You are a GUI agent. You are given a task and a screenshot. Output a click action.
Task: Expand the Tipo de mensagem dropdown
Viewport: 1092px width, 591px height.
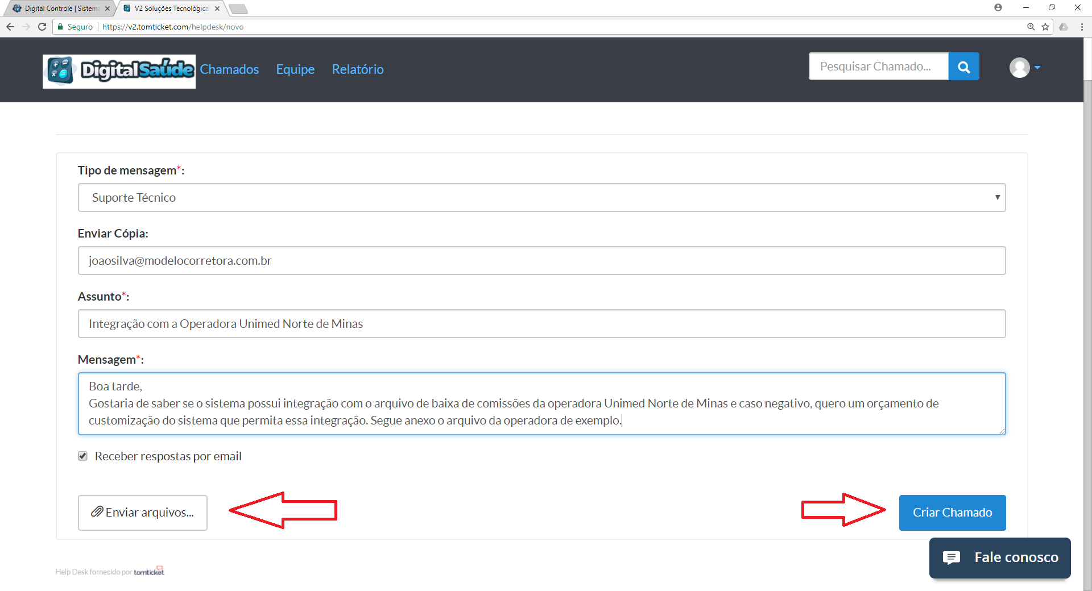[541, 198]
